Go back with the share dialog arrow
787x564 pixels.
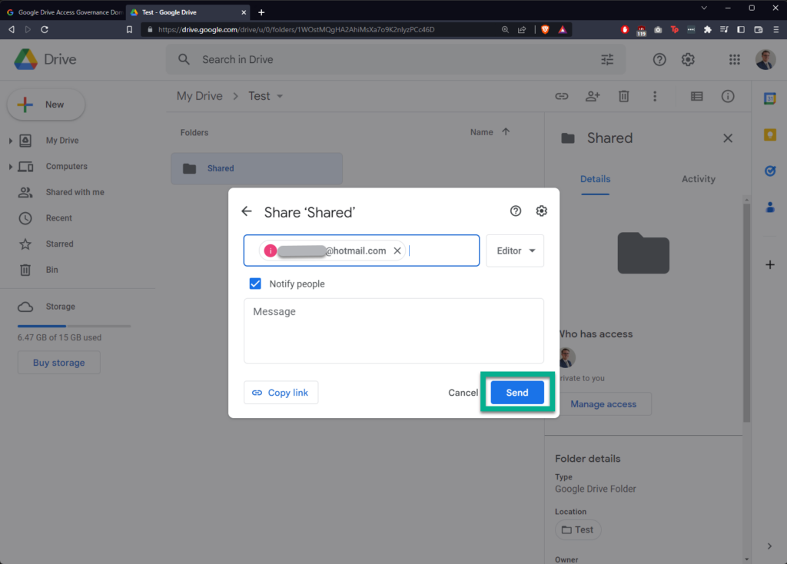[x=247, y=211]
